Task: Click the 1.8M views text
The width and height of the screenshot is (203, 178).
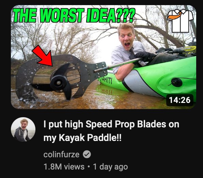Action: click(64, 166)
